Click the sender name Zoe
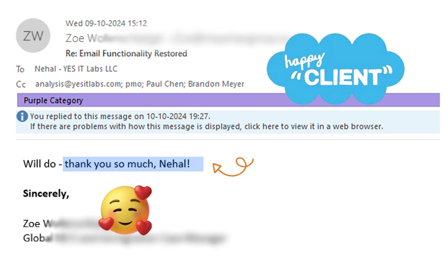This screenshot has width=448, height=257. (x=75, y=38)
